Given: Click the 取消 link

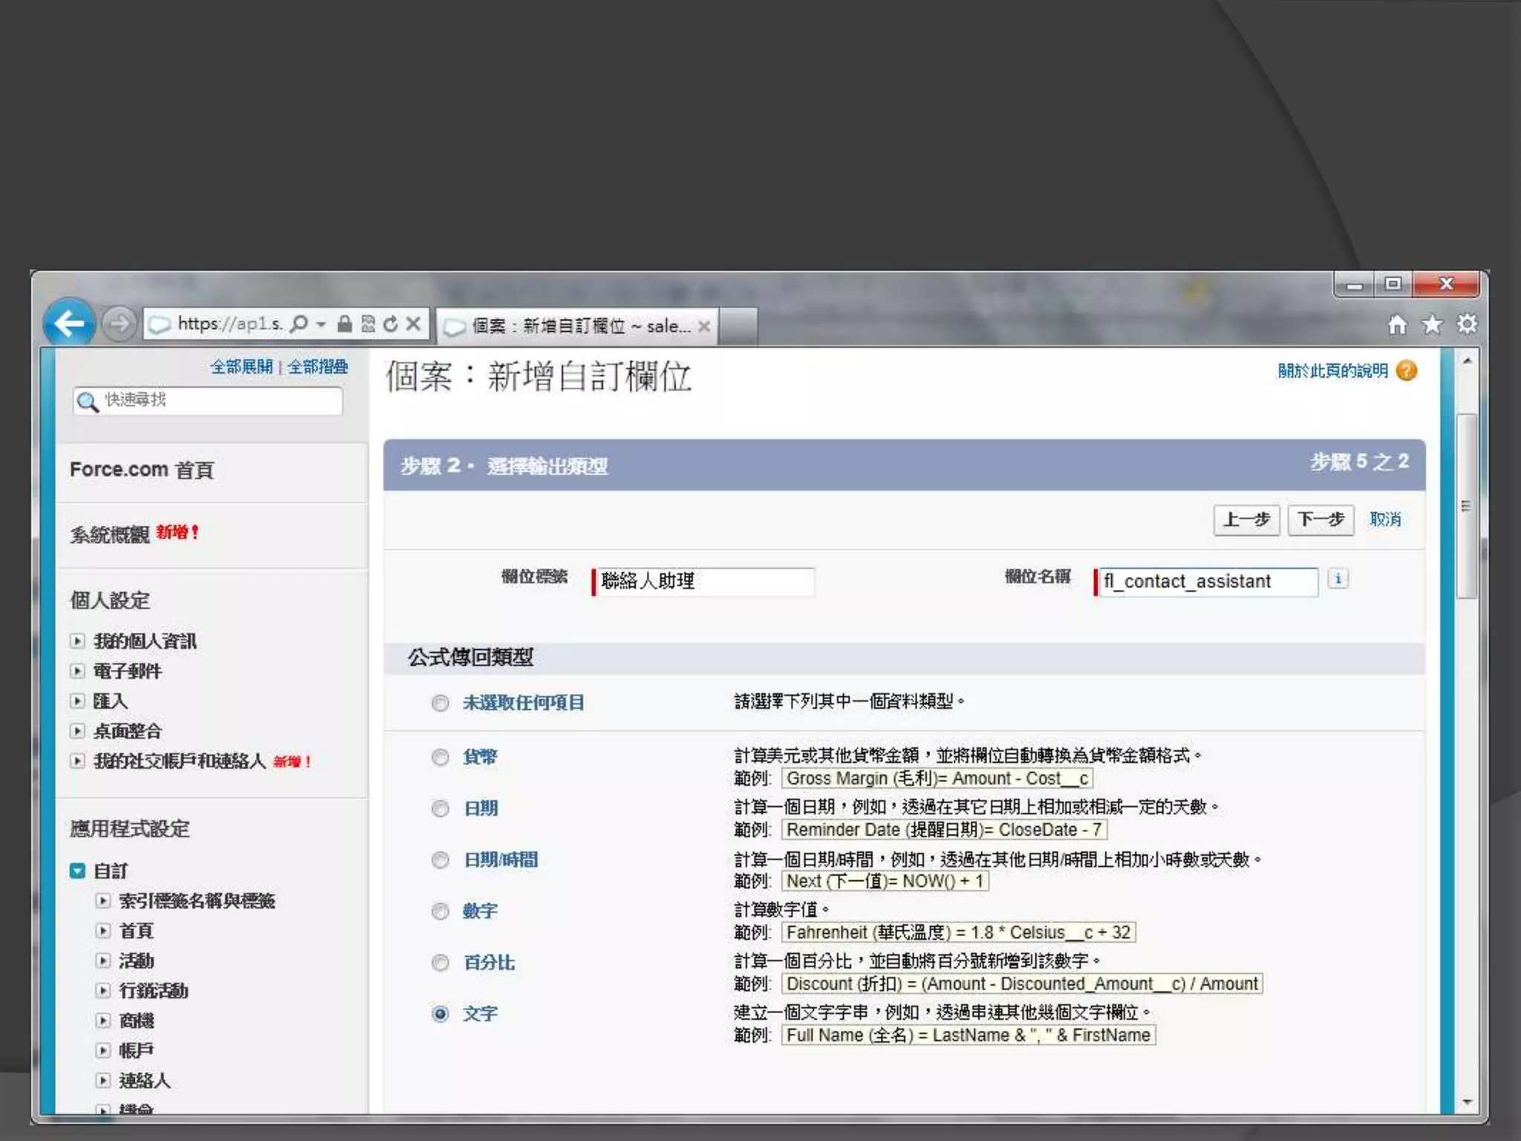Looking at the screenshot, I should coord(1384,519).
